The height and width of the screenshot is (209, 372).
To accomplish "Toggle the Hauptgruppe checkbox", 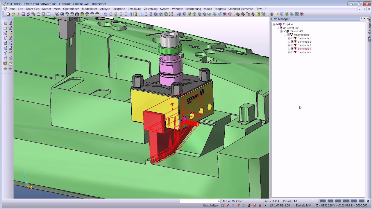I will click(289, 35).
